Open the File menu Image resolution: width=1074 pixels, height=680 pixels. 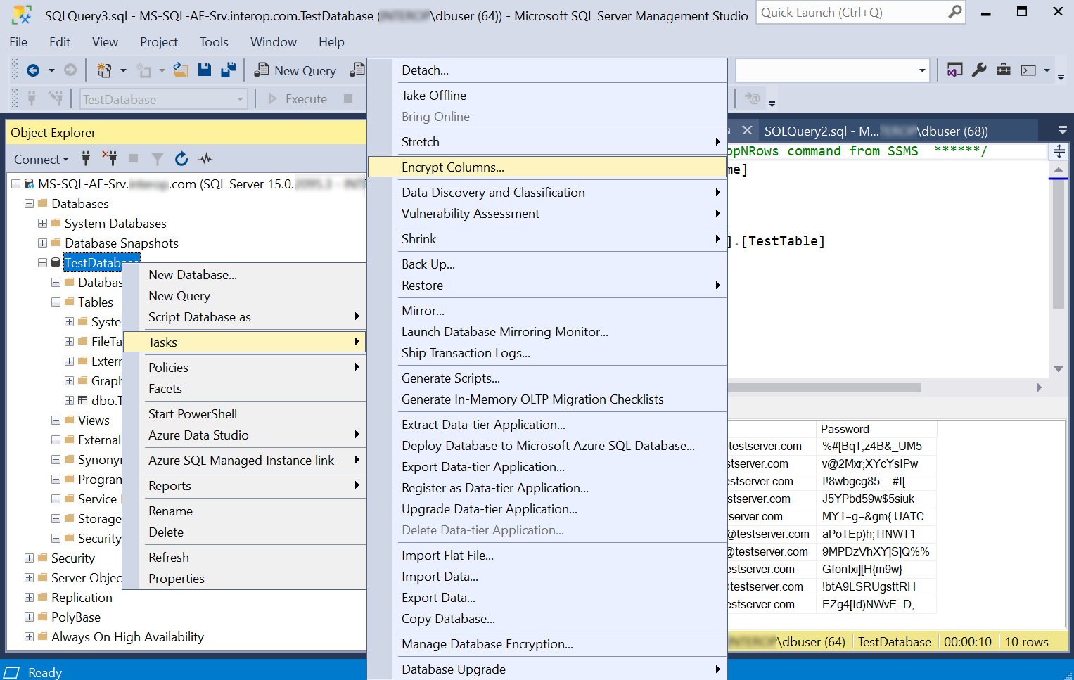pyautogui.click(x=18, y=42)
